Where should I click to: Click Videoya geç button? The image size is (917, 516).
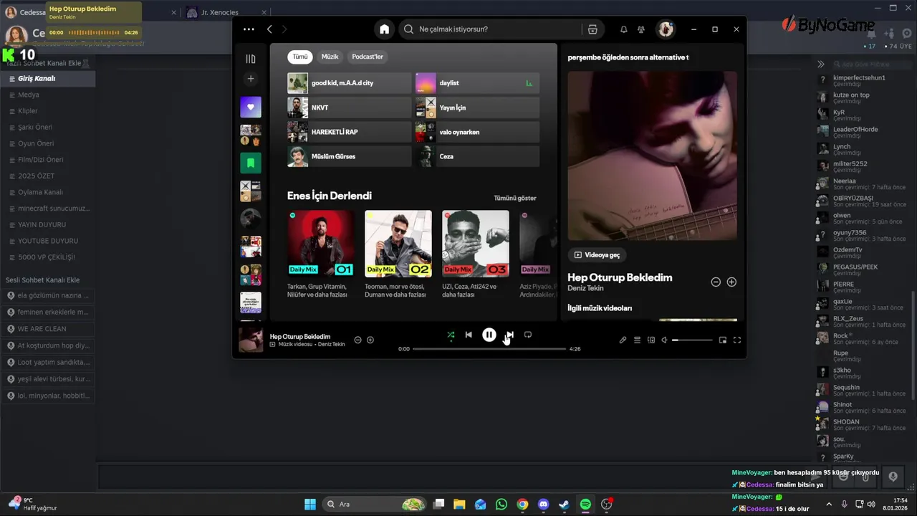(597, 255)
